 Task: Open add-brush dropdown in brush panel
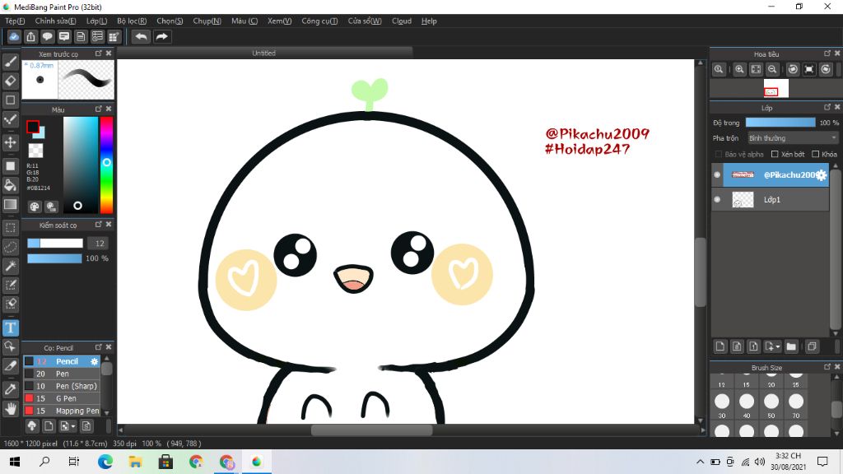coord(68,426)
